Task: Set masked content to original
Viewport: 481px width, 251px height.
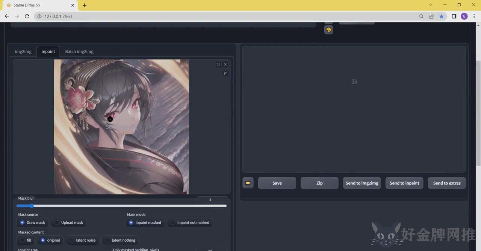Action: (50, 240)
